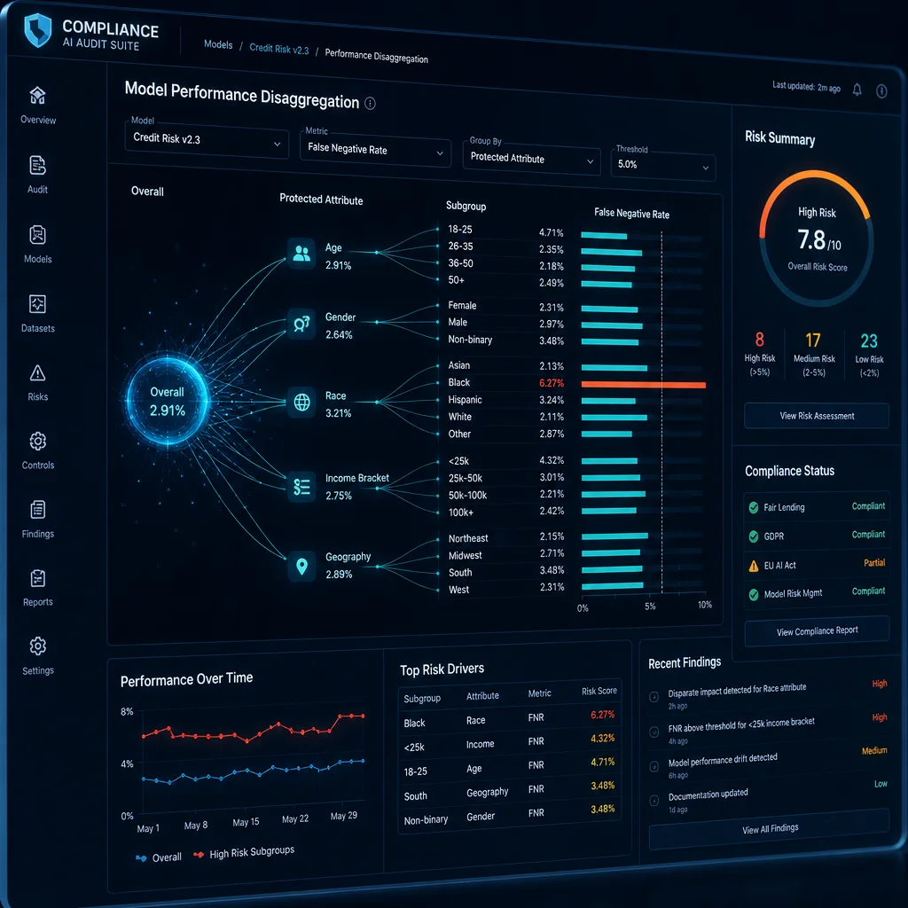The image size is (908, 908).
Task: Click the info icon beside the bell
Action: (x=881, y=91)
